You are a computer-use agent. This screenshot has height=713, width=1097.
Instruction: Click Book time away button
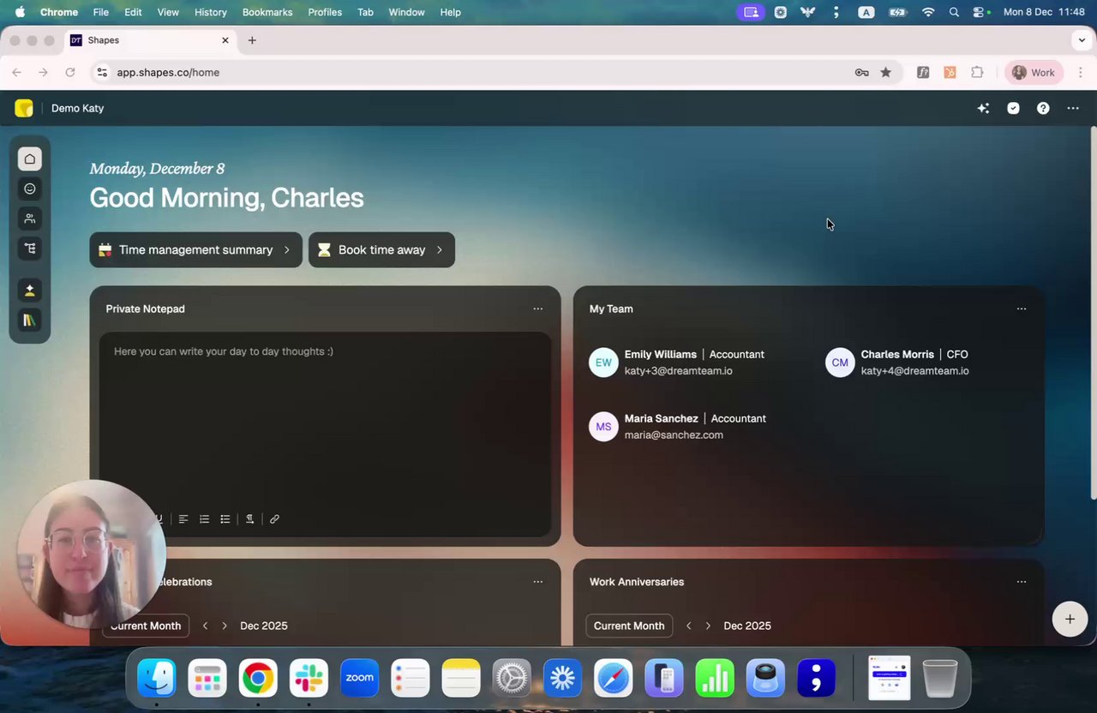381,250
